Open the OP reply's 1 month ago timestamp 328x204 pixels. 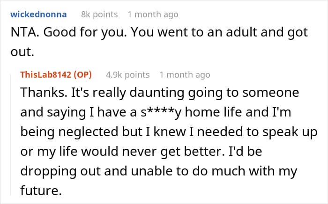coord(185,74)
